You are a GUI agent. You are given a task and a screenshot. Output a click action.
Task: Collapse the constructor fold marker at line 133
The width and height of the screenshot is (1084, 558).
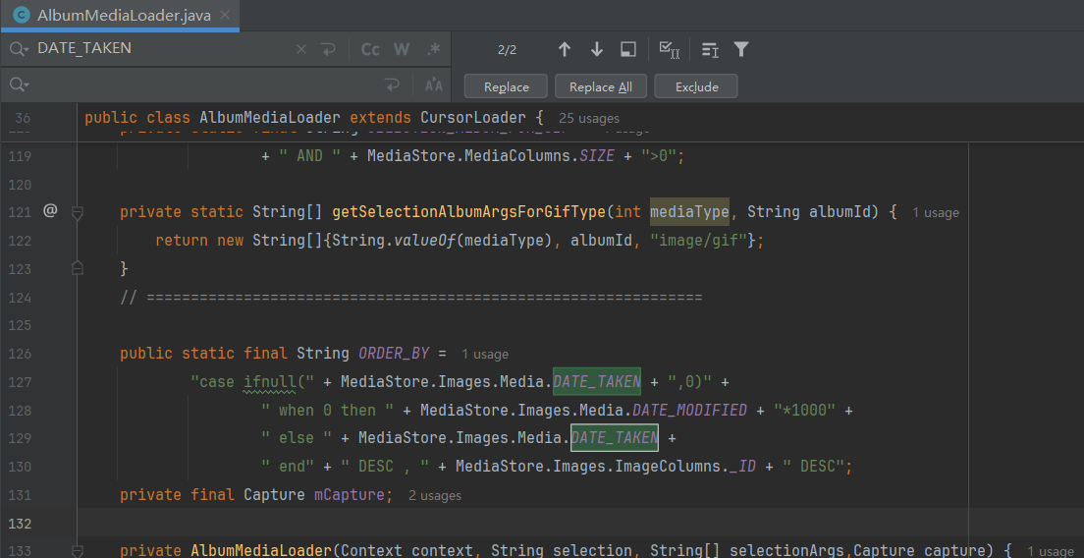pyautogui.click(x=78, y=551)
